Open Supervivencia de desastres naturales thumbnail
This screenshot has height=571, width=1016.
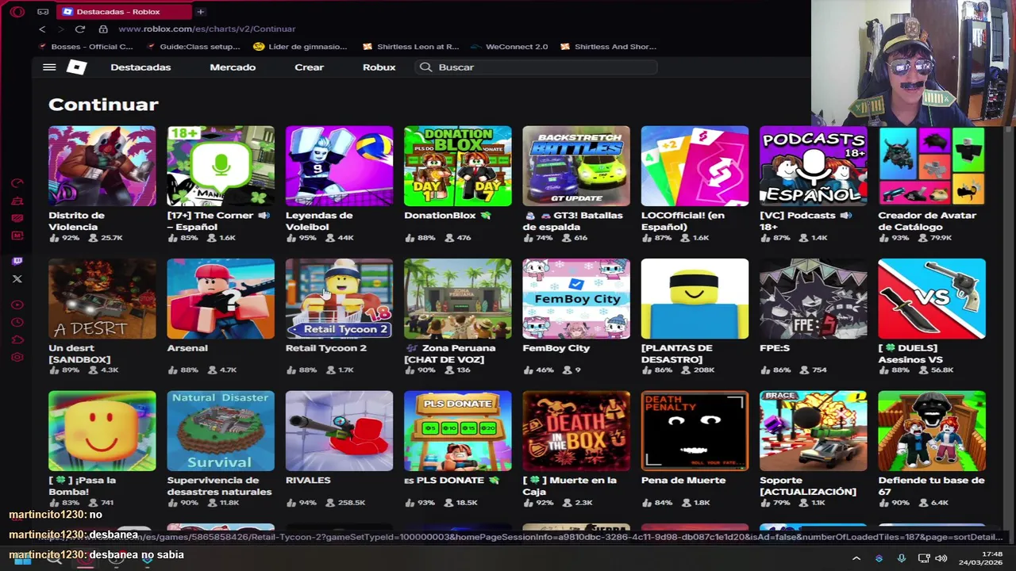point(221,431)
